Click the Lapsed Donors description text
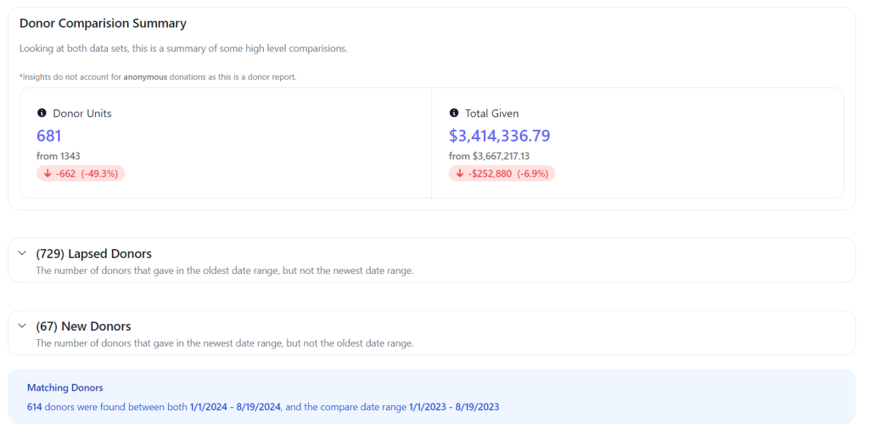 224,270
